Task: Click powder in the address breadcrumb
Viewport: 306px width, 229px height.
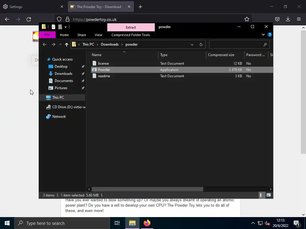Action: (131, 44)
